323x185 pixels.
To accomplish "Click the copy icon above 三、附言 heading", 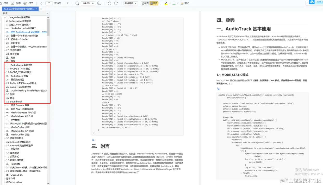I will (93, 140).
